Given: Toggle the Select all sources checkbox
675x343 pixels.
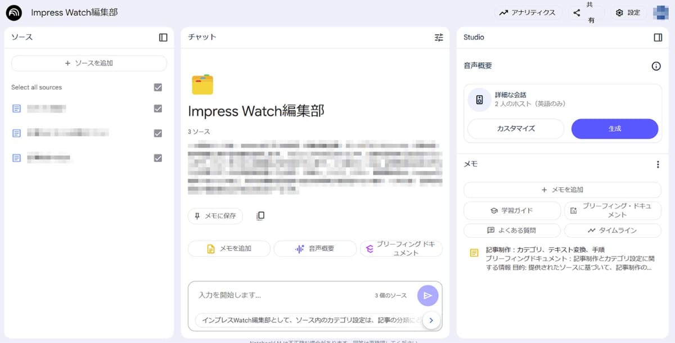Looking at the screenshot, I should (x=157, y=87).
